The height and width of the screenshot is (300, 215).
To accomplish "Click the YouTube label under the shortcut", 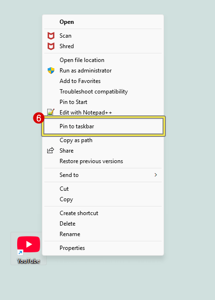I will click(29, 261).
